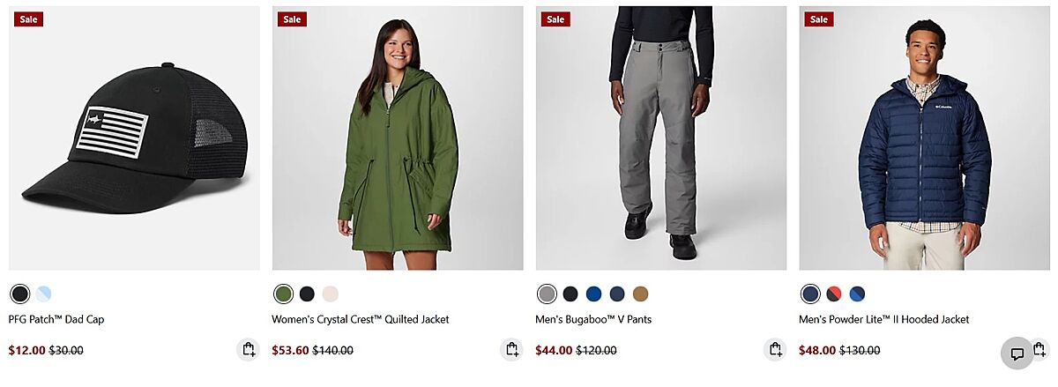This screenshot has height=387, width=1058.
Task: Select the black color swatch for Dad Cap
Action: click(19, 294)
